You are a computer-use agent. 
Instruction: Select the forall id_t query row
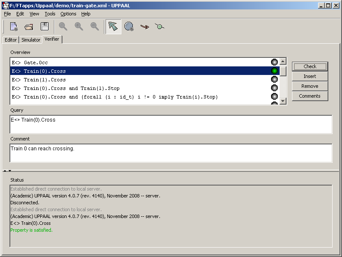pos(144,97)
